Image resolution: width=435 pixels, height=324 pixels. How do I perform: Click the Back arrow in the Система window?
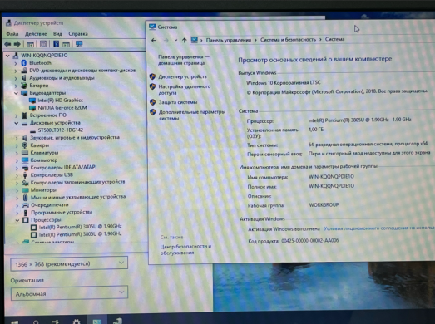tap(154, 41)
